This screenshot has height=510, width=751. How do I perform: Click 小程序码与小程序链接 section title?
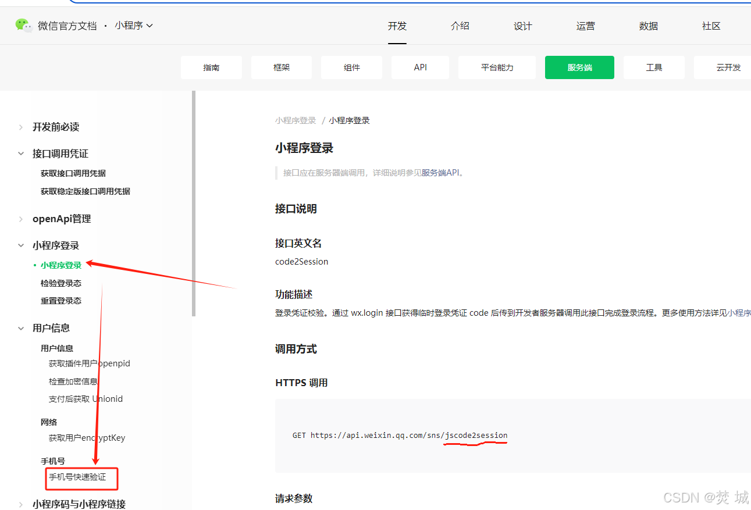79,504
